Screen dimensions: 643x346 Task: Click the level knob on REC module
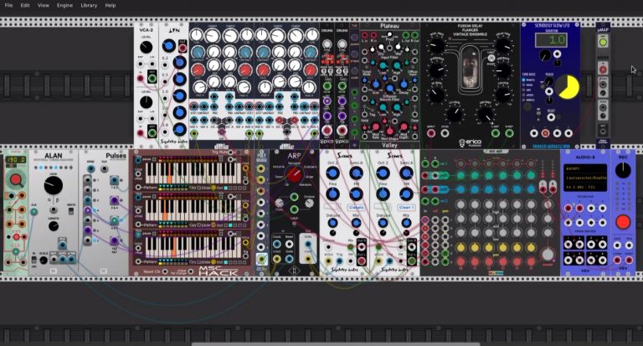[x=623, y=170]
